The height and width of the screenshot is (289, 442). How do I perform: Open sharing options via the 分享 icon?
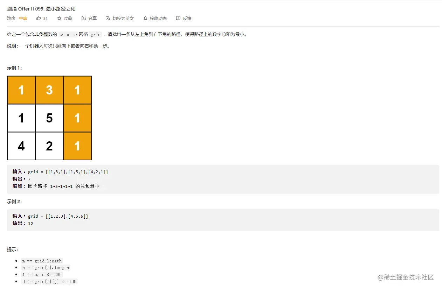(x=84, y=18)
